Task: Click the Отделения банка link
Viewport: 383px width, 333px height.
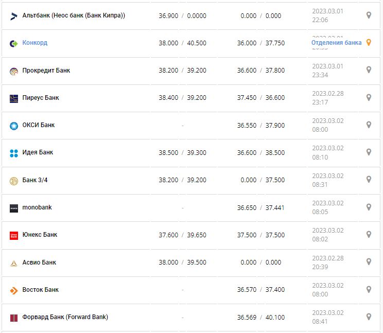Action: pos(336,43)
